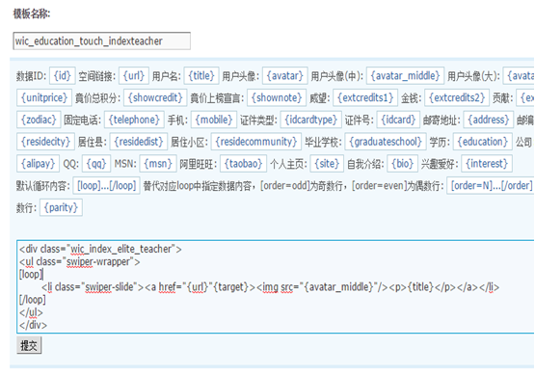Insert the {telephone} tag
The width and height of the screenshot is (535, 376).
(x=134, y=120)
